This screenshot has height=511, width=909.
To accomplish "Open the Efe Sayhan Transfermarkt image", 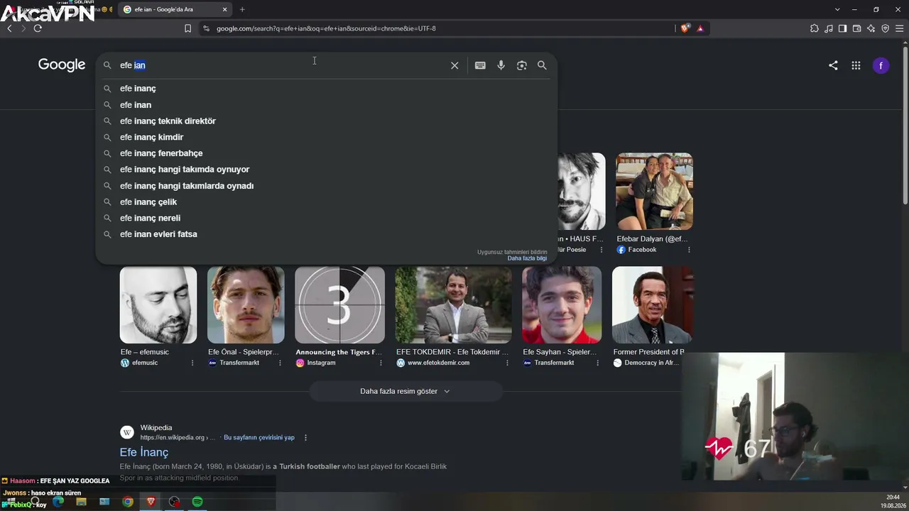I will [x=562, y=305].
